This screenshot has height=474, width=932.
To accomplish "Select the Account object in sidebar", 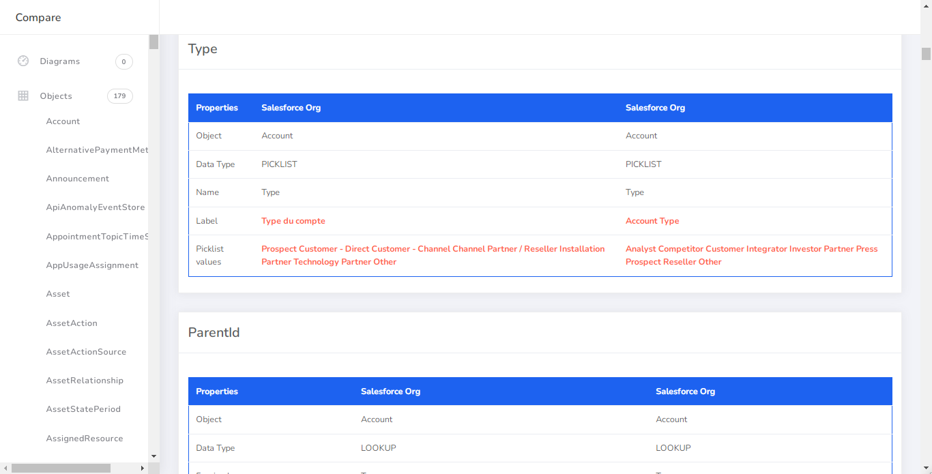I will coord(63,121).
